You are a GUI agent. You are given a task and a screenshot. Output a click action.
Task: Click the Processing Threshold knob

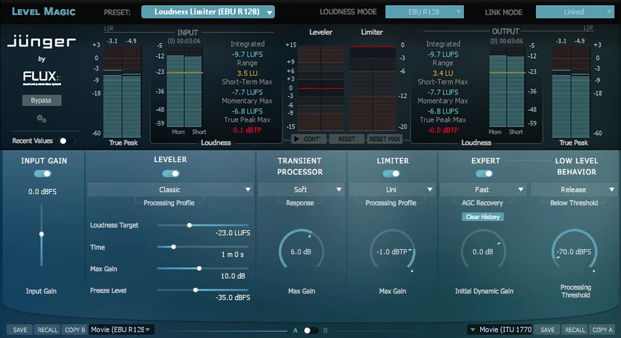[x=574, y=252]
